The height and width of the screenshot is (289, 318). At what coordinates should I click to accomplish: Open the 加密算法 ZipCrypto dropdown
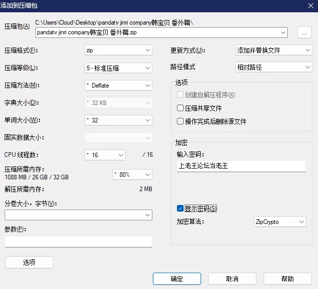pos(280,222)
